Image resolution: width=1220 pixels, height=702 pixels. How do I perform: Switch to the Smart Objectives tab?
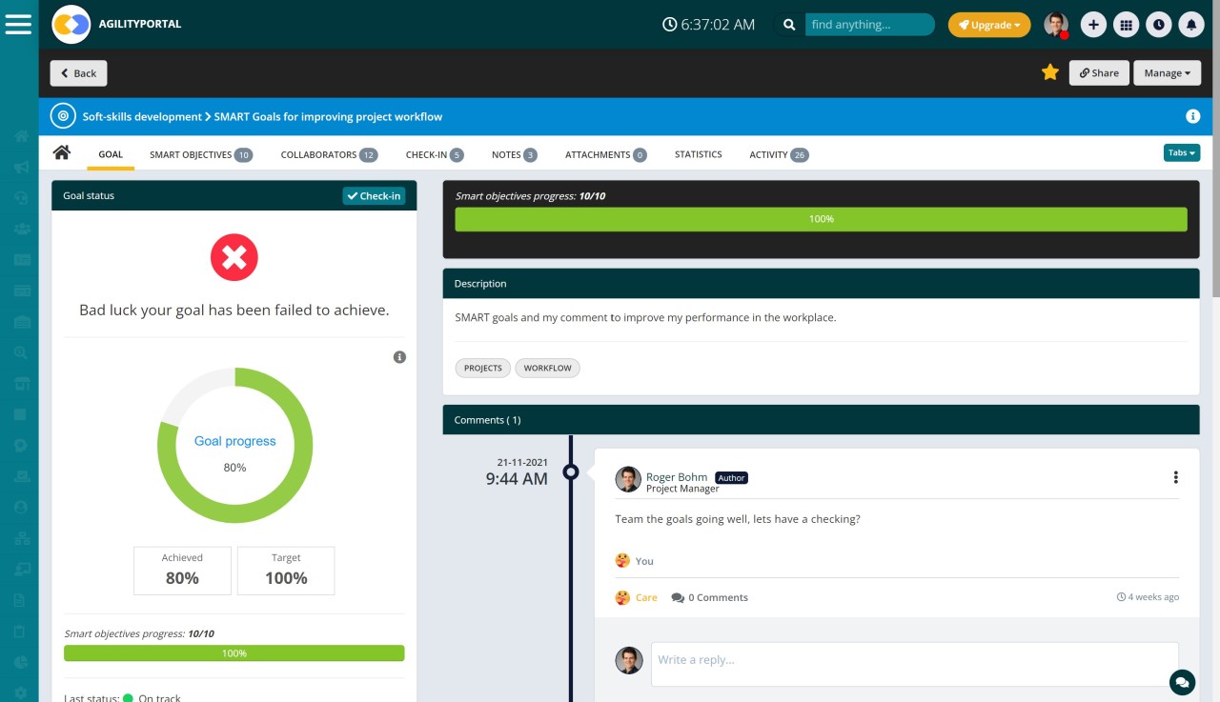(190, 153)
